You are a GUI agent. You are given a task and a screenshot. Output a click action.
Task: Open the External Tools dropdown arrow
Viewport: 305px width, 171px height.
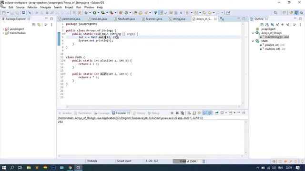coord(115,13)
